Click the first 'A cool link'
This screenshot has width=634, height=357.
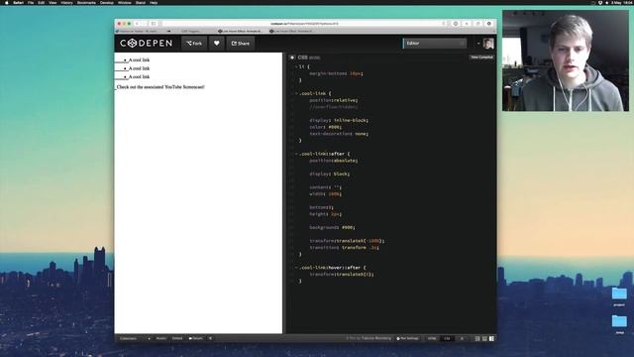point(139,59)
